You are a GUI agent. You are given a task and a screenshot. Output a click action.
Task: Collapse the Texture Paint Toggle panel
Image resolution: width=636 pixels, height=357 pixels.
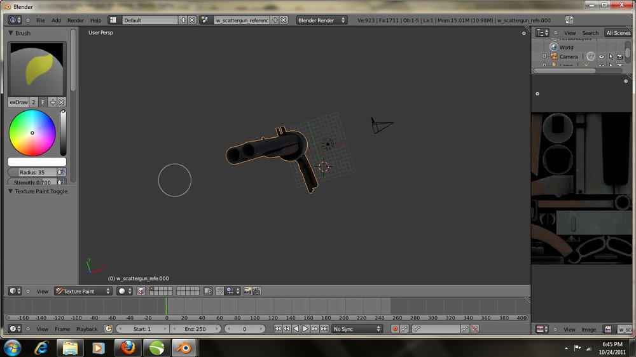click(11, 191)
